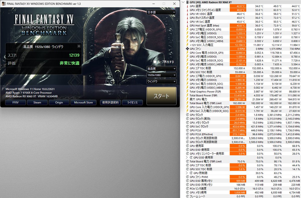Open the 1920x1080 resolution dropdown
Image resolution: width=301 pixels, height=198 pixels.
coord(161,75)
